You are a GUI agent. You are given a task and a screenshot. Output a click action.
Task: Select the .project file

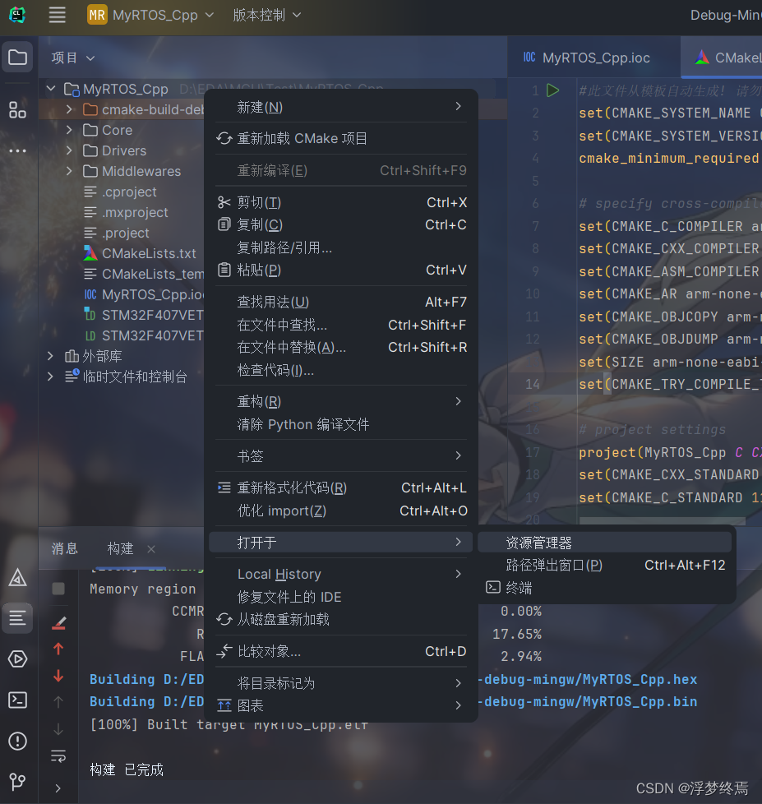point(117,233)
